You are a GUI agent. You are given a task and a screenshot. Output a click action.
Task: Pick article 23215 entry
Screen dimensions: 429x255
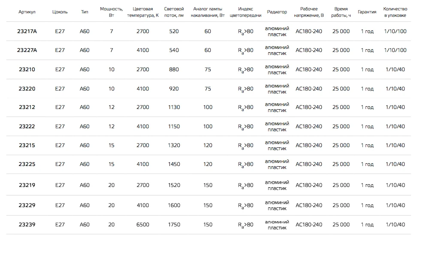coord(27,145)
